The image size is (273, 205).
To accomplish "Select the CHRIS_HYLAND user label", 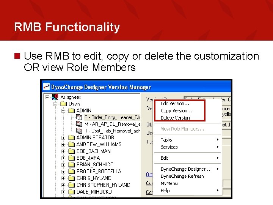I will pyautogui.click(x=94, y=178).
